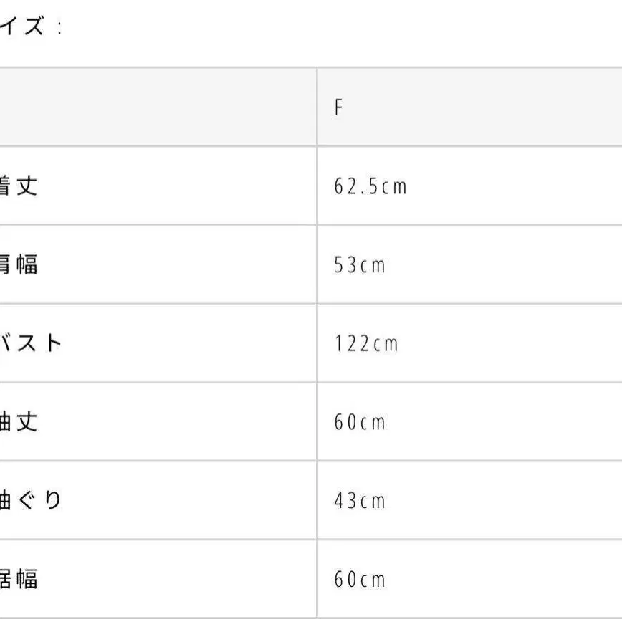The image size is (622, 622).
Task: Select the 袖丈 row label
Action: point(19,421)
